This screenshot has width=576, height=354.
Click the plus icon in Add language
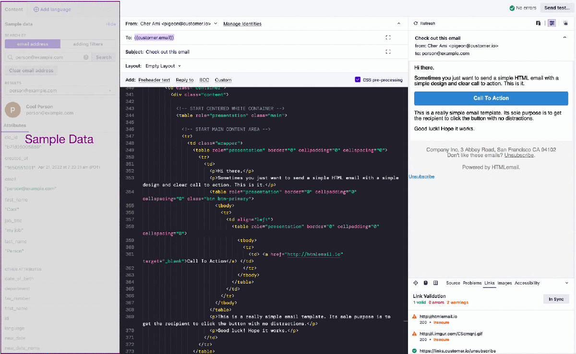[x=36, y=9]
